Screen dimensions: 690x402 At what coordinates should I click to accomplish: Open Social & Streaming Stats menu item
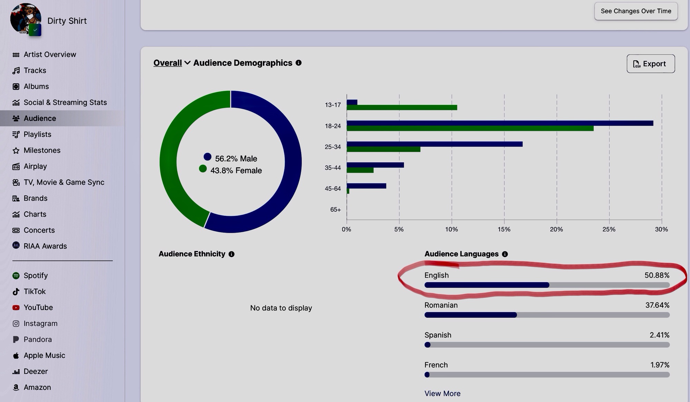(x=65, y=102)
